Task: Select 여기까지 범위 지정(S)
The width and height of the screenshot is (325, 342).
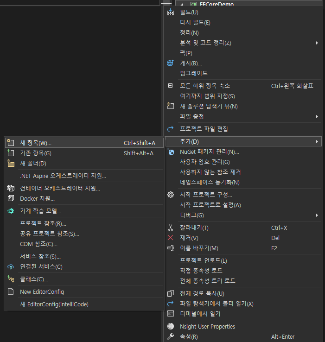Action: click(207, 96)
